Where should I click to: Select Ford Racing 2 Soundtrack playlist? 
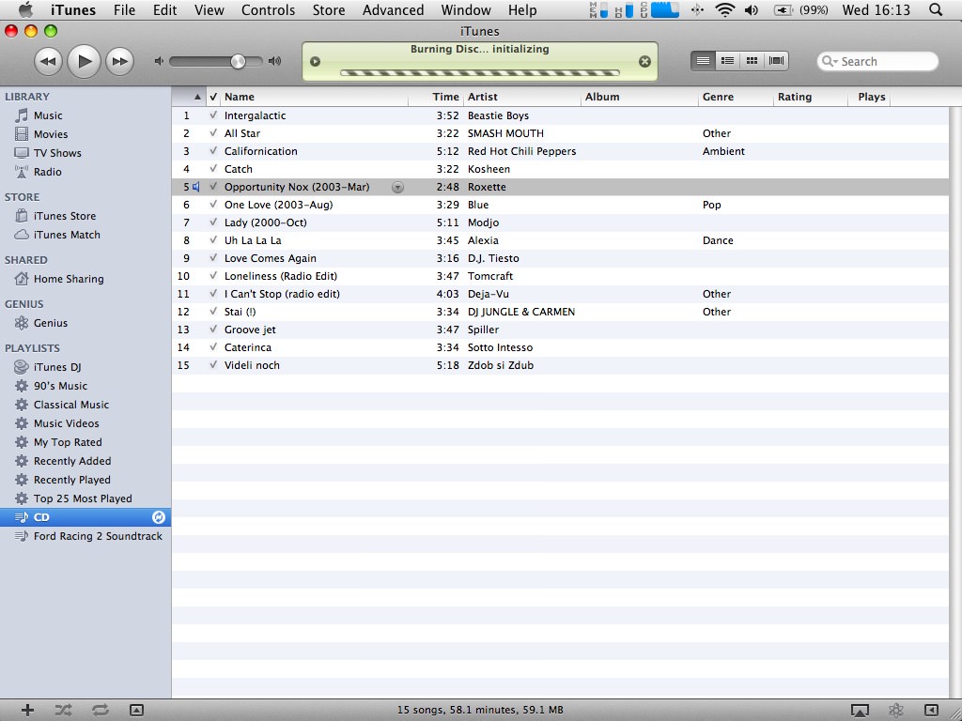point(98,536)
